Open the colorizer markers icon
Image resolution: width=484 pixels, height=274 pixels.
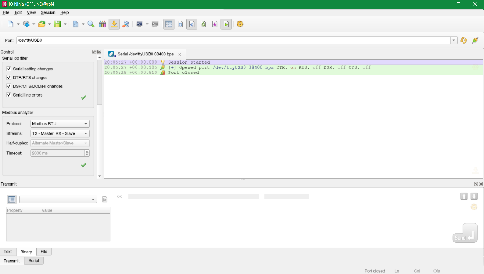click(102, 24)
